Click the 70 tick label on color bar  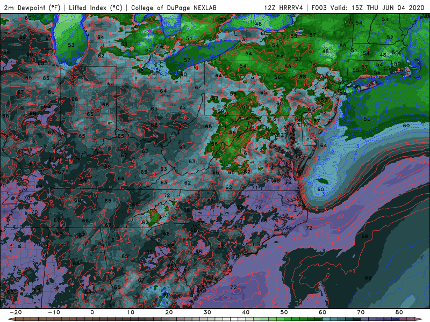tap(361, 312)
